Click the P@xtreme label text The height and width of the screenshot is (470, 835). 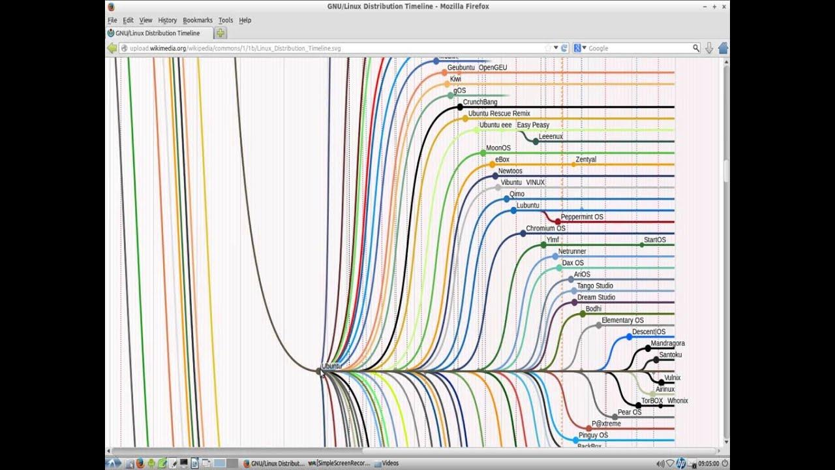(607, 424)
